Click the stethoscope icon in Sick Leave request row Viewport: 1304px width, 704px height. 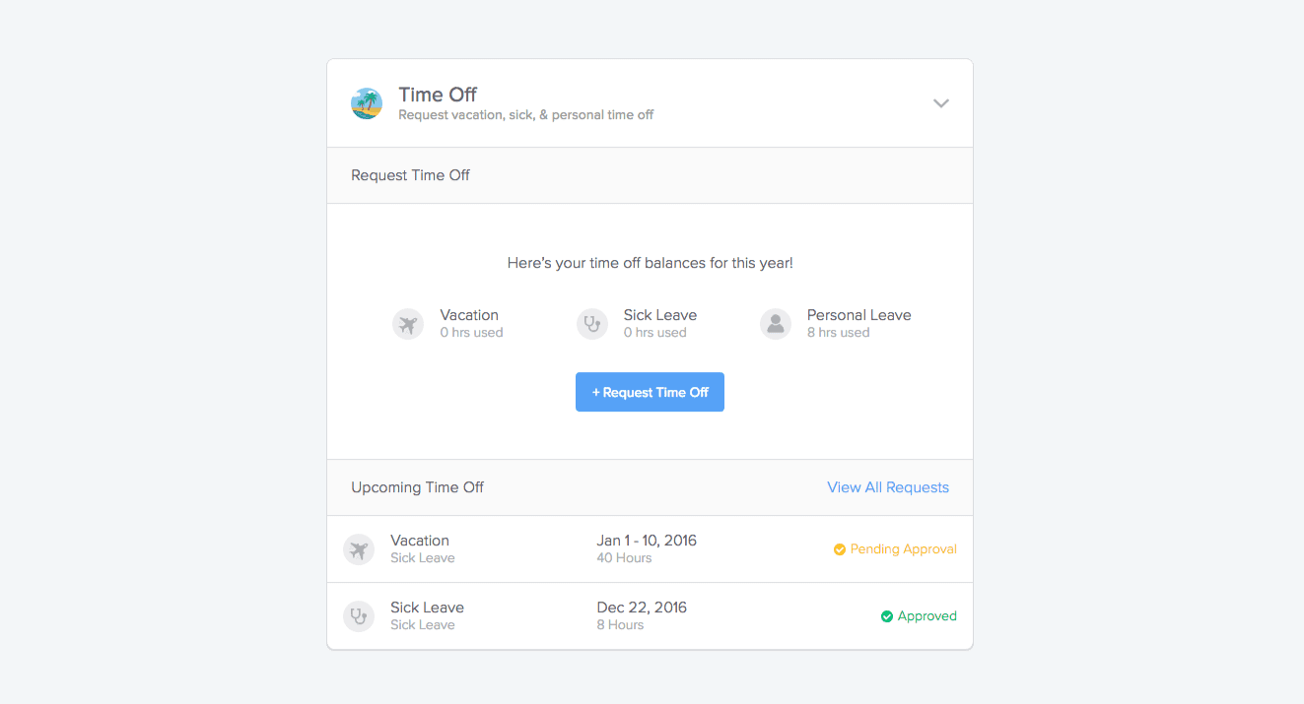(359, 616)
